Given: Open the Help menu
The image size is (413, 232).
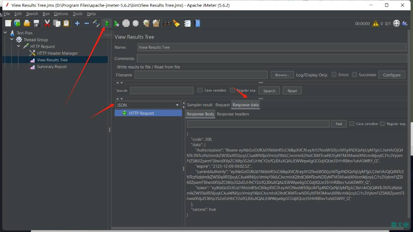Looking at the screenshot, I should (x=91, y=14).
